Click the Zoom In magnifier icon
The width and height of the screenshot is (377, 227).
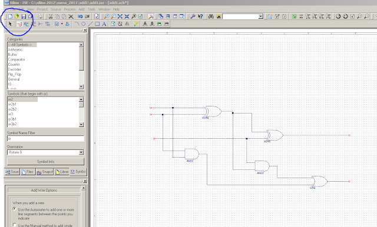point(106,16)
